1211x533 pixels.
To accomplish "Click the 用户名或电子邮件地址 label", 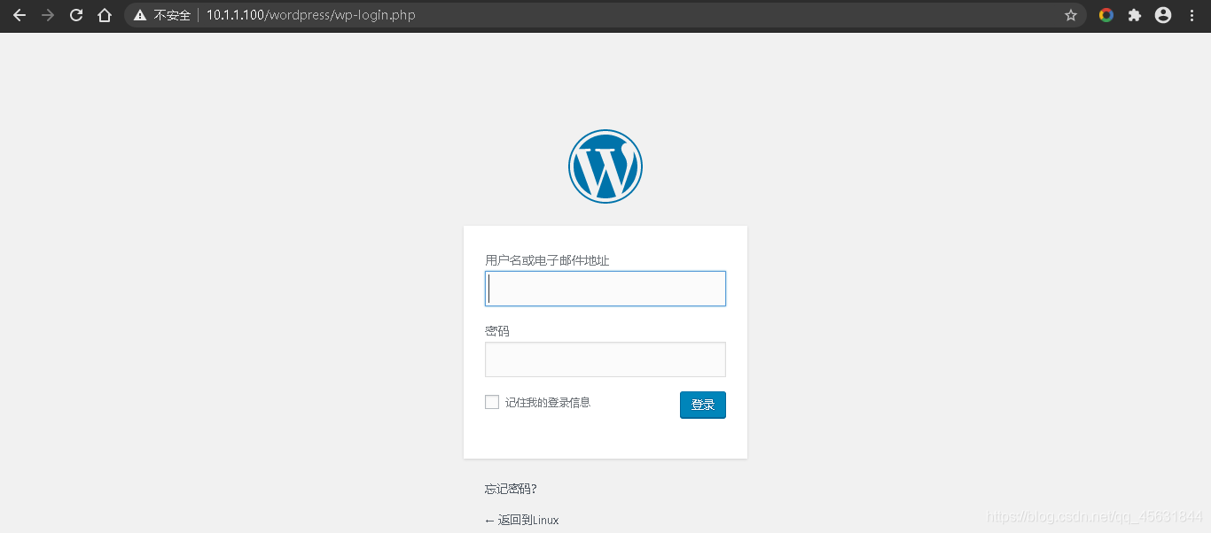I will tap(547, 260).
